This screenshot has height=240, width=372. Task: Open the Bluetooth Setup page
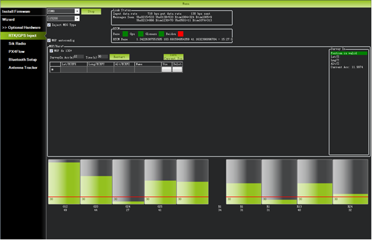coord(23,60)
